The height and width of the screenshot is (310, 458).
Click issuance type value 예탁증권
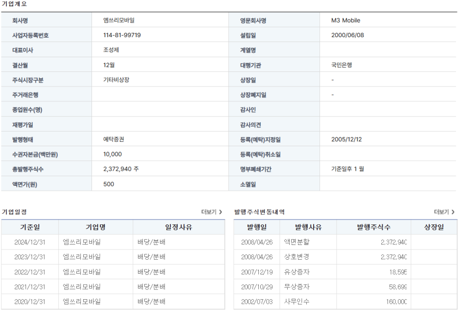114,139
